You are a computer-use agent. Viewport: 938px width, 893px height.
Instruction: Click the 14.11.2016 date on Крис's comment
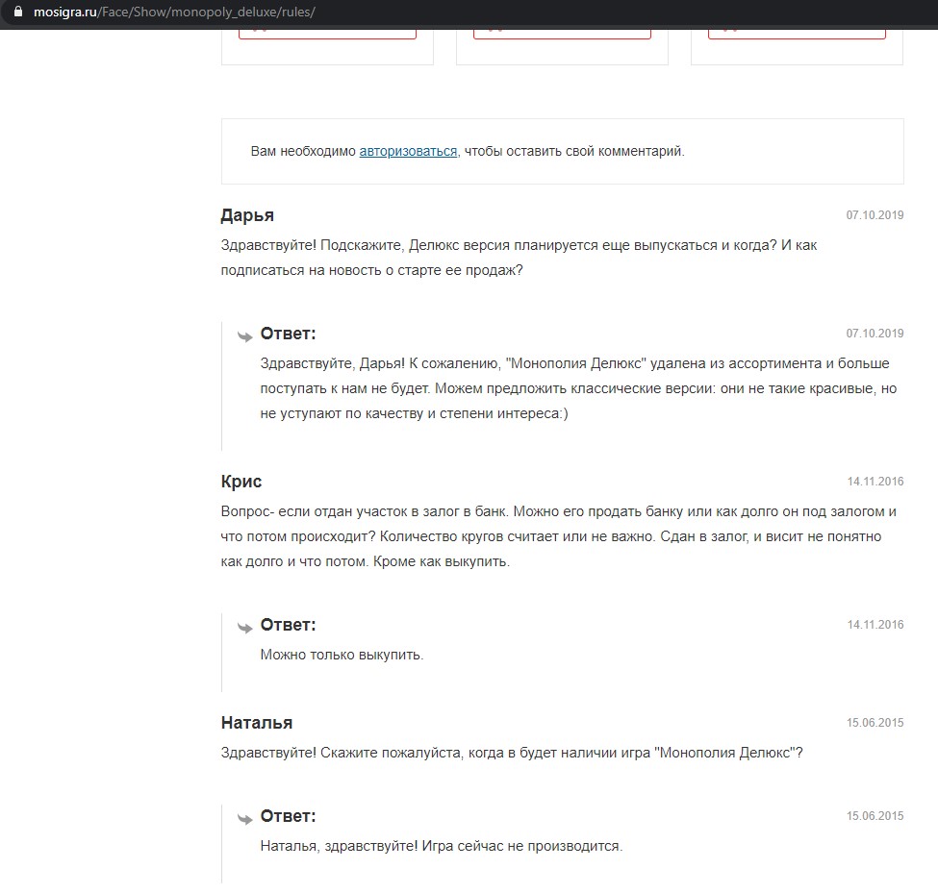(x=875, y=482)
